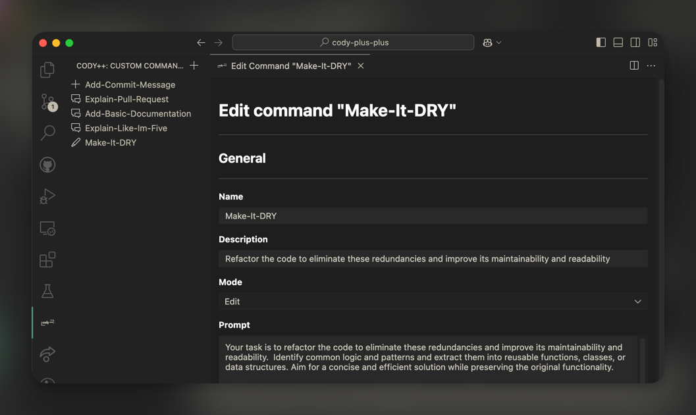This screenshot has width=696, height=415.
Task: Open the Extensions view icon
Action: [x=47, y=260]
